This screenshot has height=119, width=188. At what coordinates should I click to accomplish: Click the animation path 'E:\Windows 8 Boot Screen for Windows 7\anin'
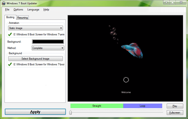(x=39, y=34)
